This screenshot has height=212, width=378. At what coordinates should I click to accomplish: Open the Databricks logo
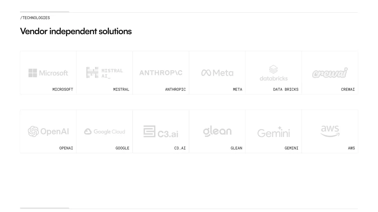point(274,73)
